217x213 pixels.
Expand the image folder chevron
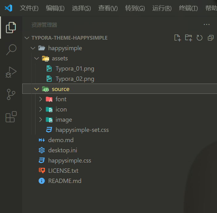[x=40, y=120]
